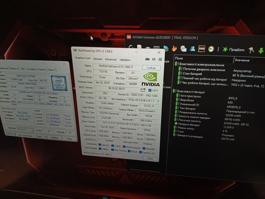Click the GPU name field NVIDIA GeForce GTX 1660 Ti
The image size is (265, 199).
(116, 67)
